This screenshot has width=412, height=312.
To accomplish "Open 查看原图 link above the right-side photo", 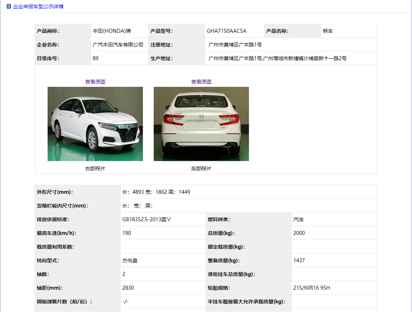I will click(x=95, y=82).
